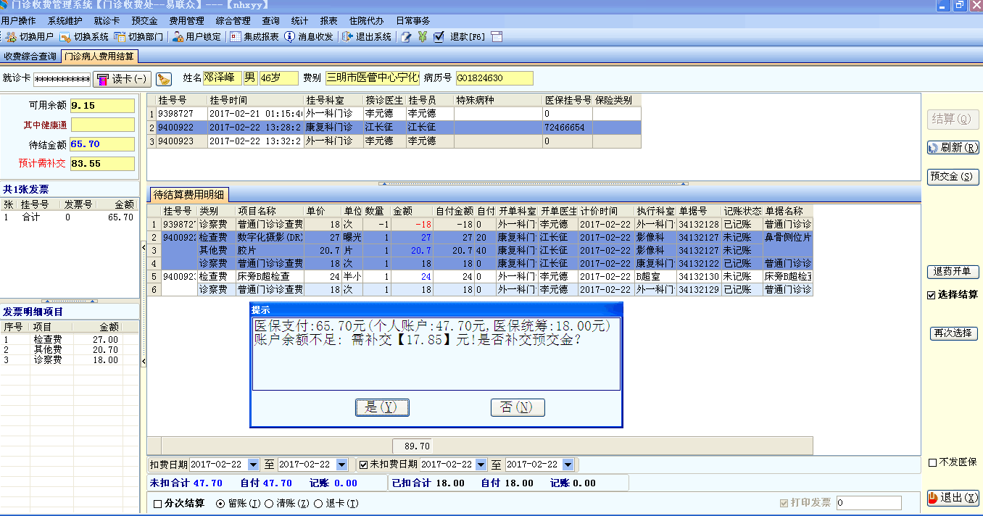Click the 切换用户 switch user icon
Screen dimensions: 983x516
coord(10,37)
